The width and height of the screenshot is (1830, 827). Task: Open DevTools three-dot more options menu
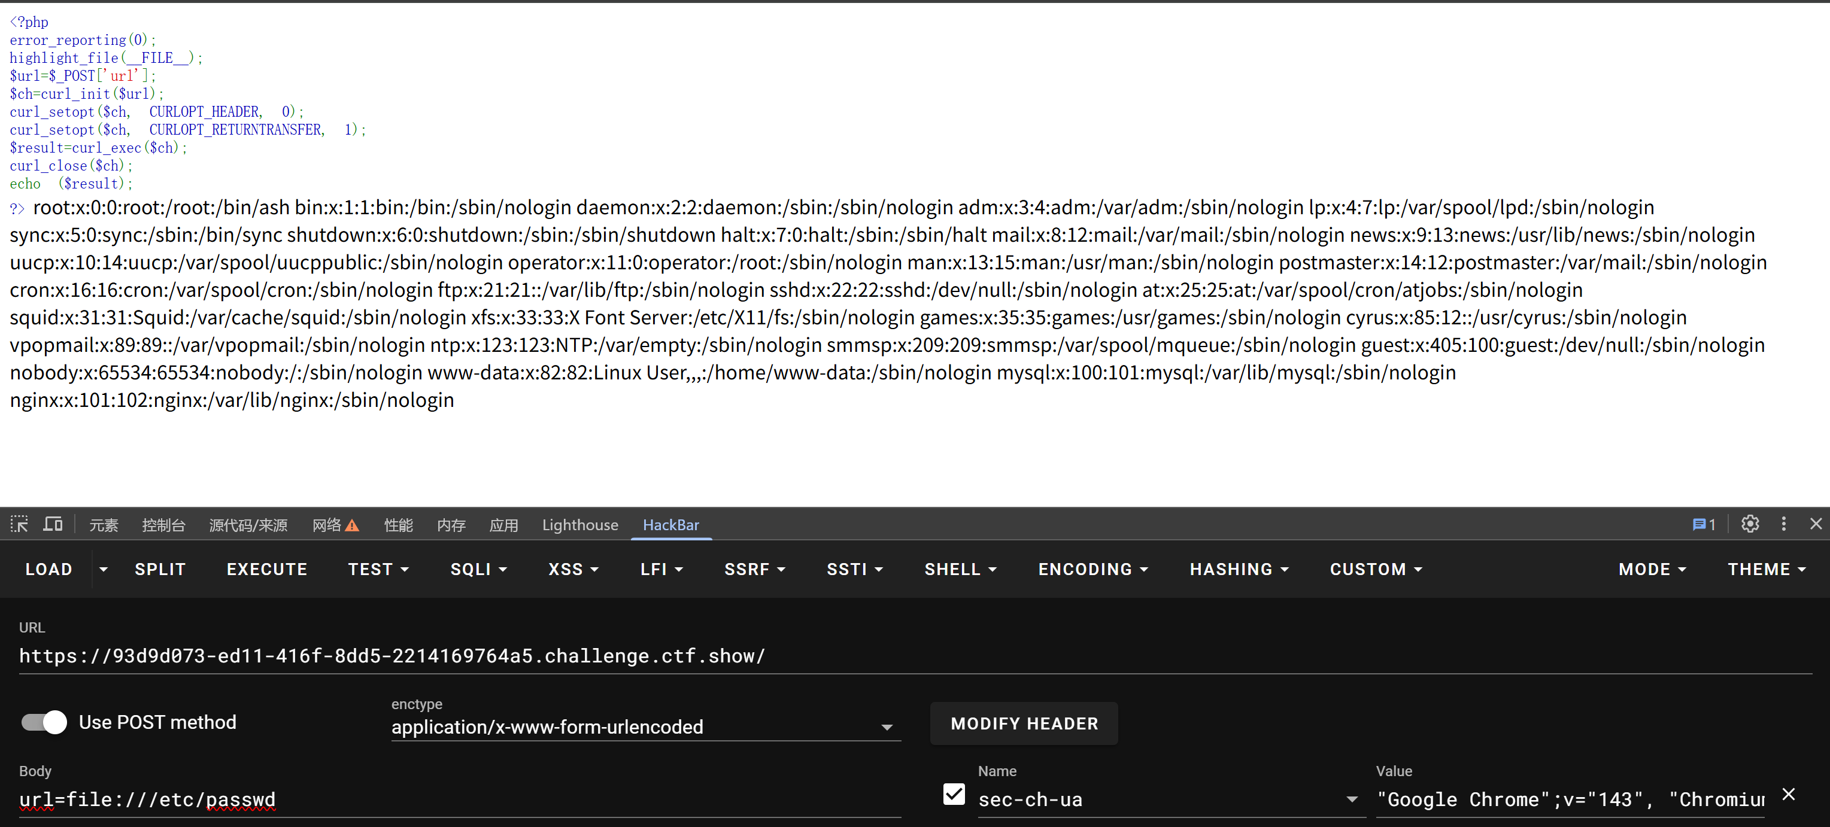pos(1783,524)
